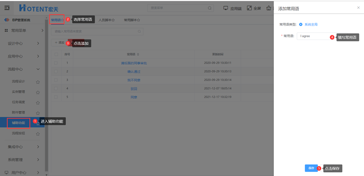Close the 添加常用语 panel

(358, 8)
